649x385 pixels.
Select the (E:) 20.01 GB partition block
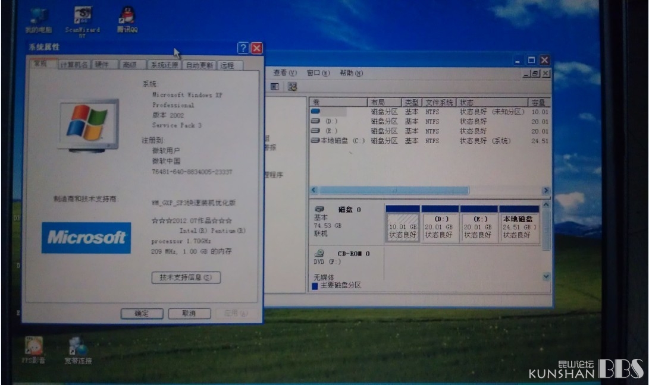pyautogui.click(x=479, y=224)
